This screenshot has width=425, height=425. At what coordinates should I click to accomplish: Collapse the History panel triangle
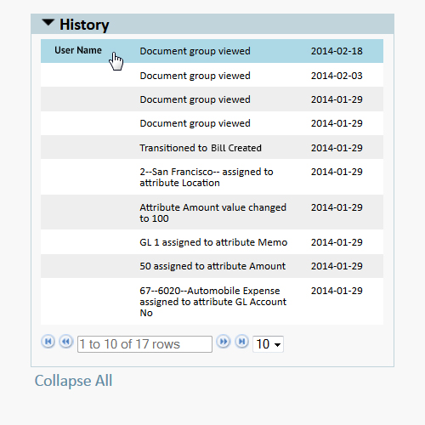[48, 23]
